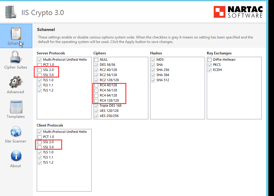
Task: Toggle the AES 128/128 checkbox
Action: (x=96, y=111)
